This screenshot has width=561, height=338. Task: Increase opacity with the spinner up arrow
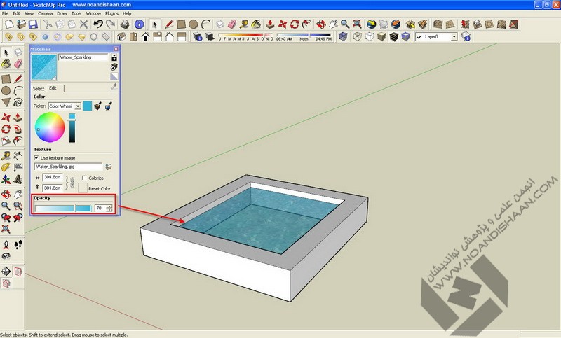click(x=109, y=206)
